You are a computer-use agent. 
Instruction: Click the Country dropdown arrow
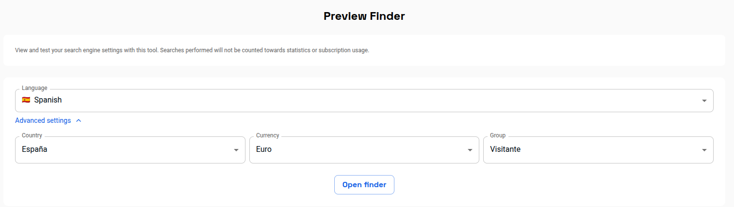tap(236, 150)
